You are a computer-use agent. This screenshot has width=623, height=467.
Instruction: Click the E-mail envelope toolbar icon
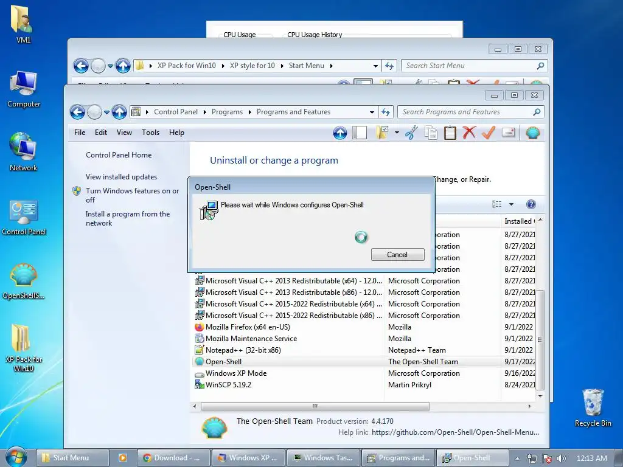coord(508,132)
